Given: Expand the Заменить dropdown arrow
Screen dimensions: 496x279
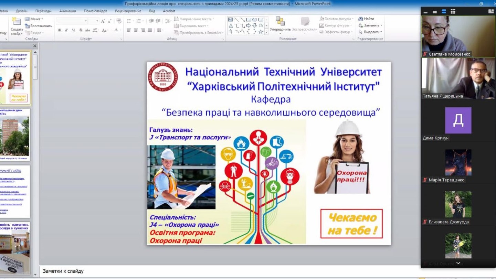Looking at the screenshot, I should (x=381, y=25).
